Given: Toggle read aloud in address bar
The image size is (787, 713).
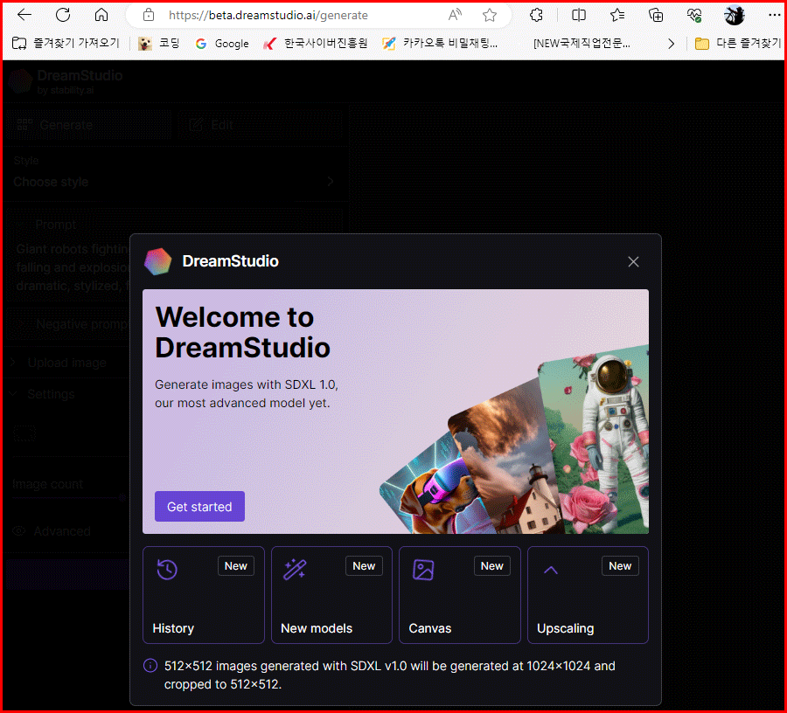Looking at the screenshot, I should coord(455,16).
